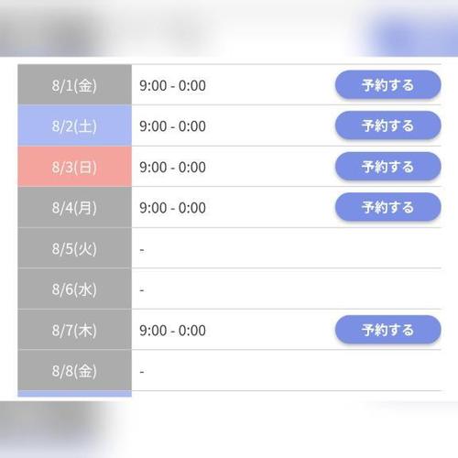
Task: Select the 8/8(金) date cell
Action: pos(74,370)
